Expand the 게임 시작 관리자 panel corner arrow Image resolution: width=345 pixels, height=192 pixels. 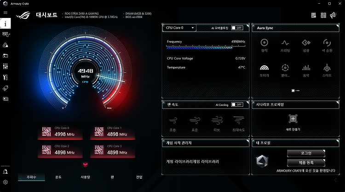[x=247, y=141]
